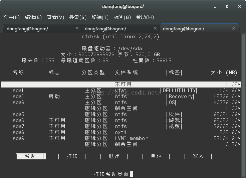Click the size value 525.80

coord(230,132)
